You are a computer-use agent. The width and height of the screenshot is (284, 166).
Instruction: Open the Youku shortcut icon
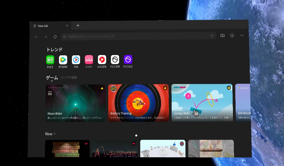pyautogui.click(x=76, y=60)
